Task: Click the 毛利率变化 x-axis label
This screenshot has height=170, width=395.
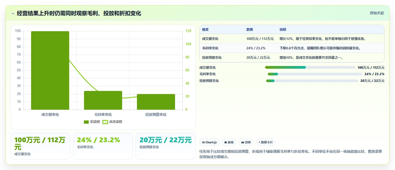Action: pos(103,115)
